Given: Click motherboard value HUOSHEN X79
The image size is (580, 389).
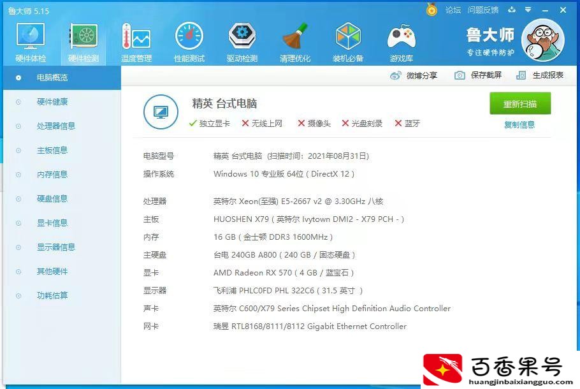Looking at the screenshot, I should pos(309,219).
